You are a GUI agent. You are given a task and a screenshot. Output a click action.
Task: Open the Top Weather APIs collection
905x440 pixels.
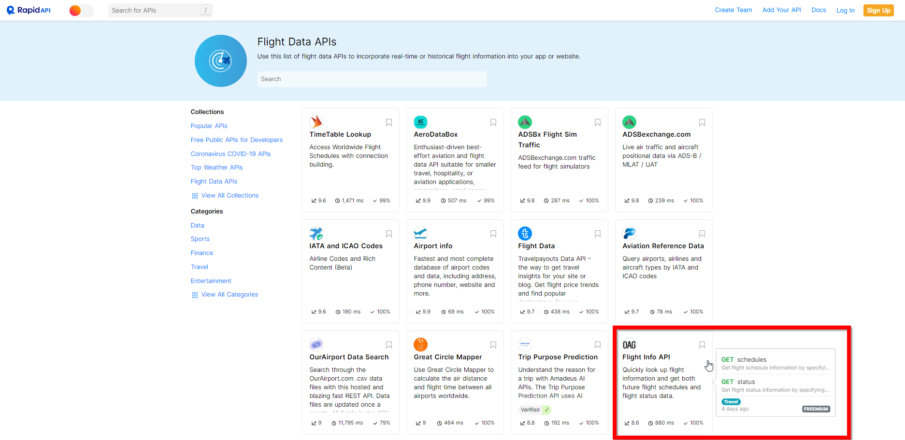click(216, 168)
